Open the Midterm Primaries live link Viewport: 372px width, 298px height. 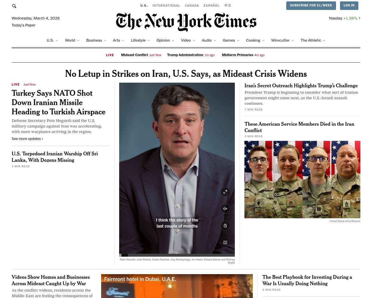[x=237, y=55]
